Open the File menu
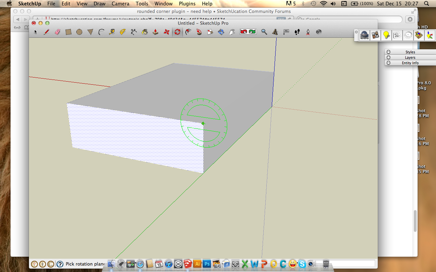Image resolution: width=436 pixels, height=272 pixels. [51, 4]
